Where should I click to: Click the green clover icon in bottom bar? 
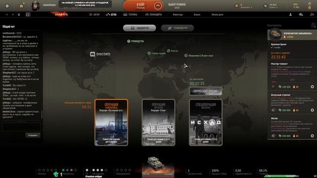[56, 174]
